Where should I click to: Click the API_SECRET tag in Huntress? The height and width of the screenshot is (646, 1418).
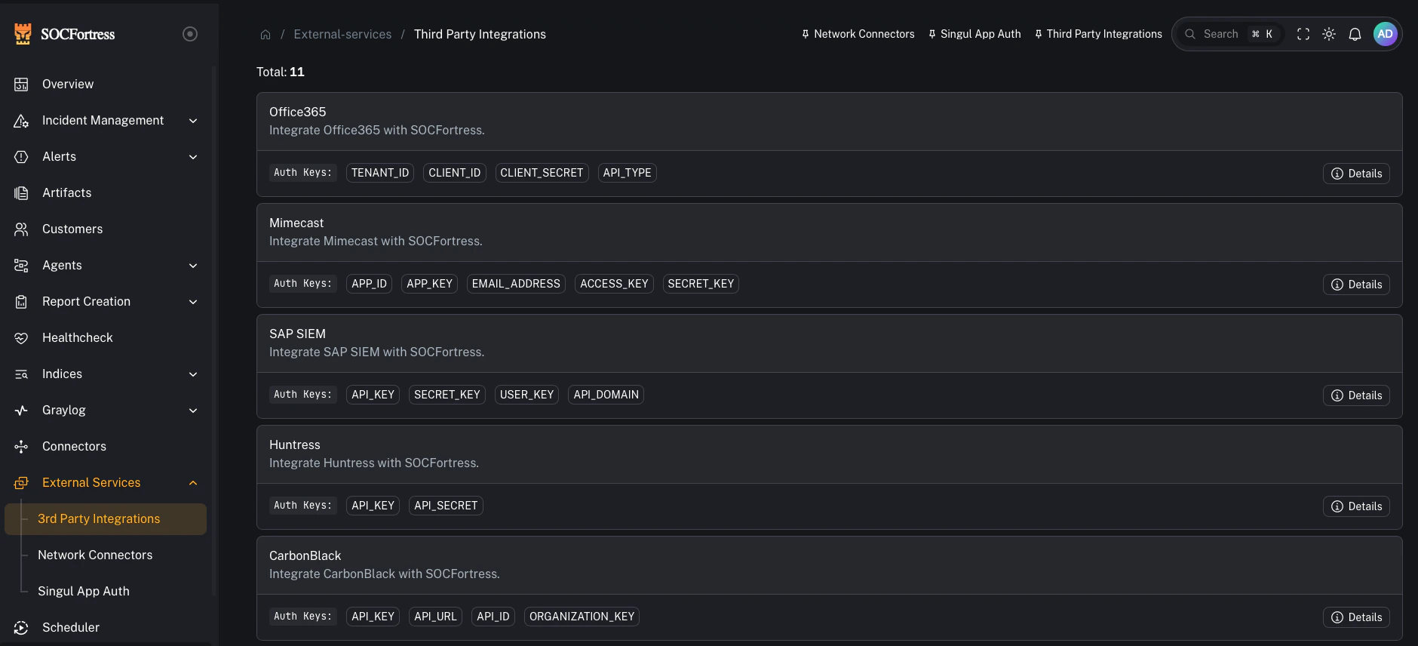[x=446, y=506]
